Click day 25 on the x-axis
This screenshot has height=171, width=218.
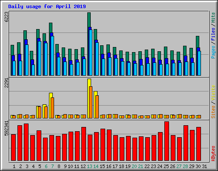click(166, 166)
